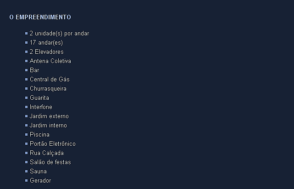Click the square bullet beside Piscina
Image resolution: width=294 pixels, height=189 pixels.
pyautogui.click(x=27, y=135)
